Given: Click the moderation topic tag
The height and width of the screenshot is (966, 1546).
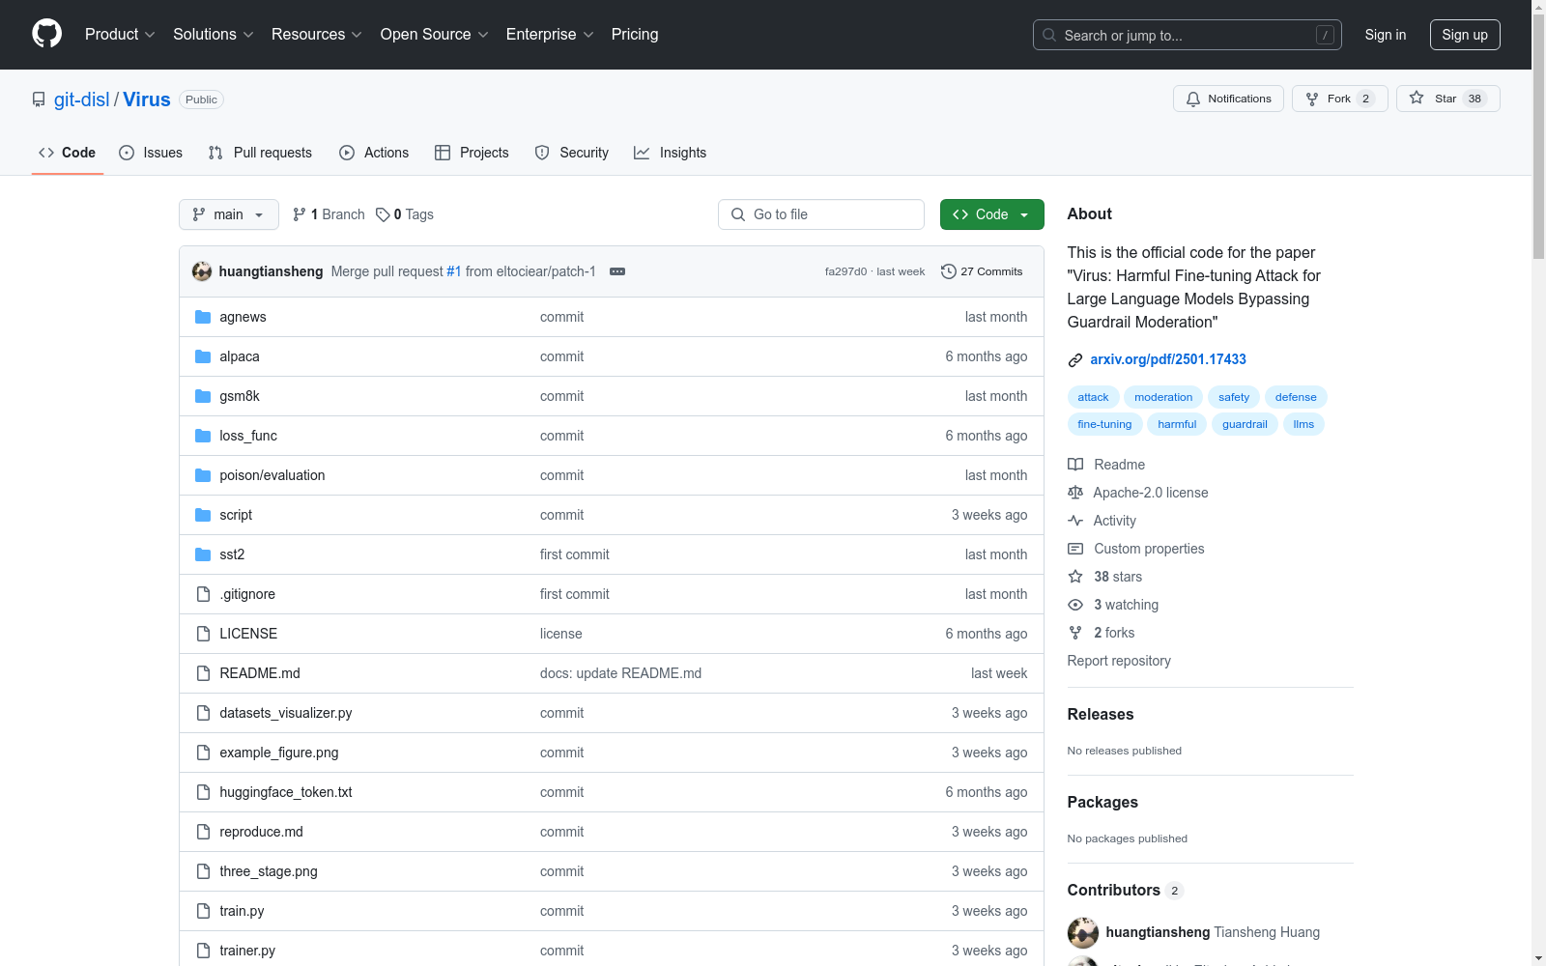Looking at the screenshot, I should (1163, 397).
